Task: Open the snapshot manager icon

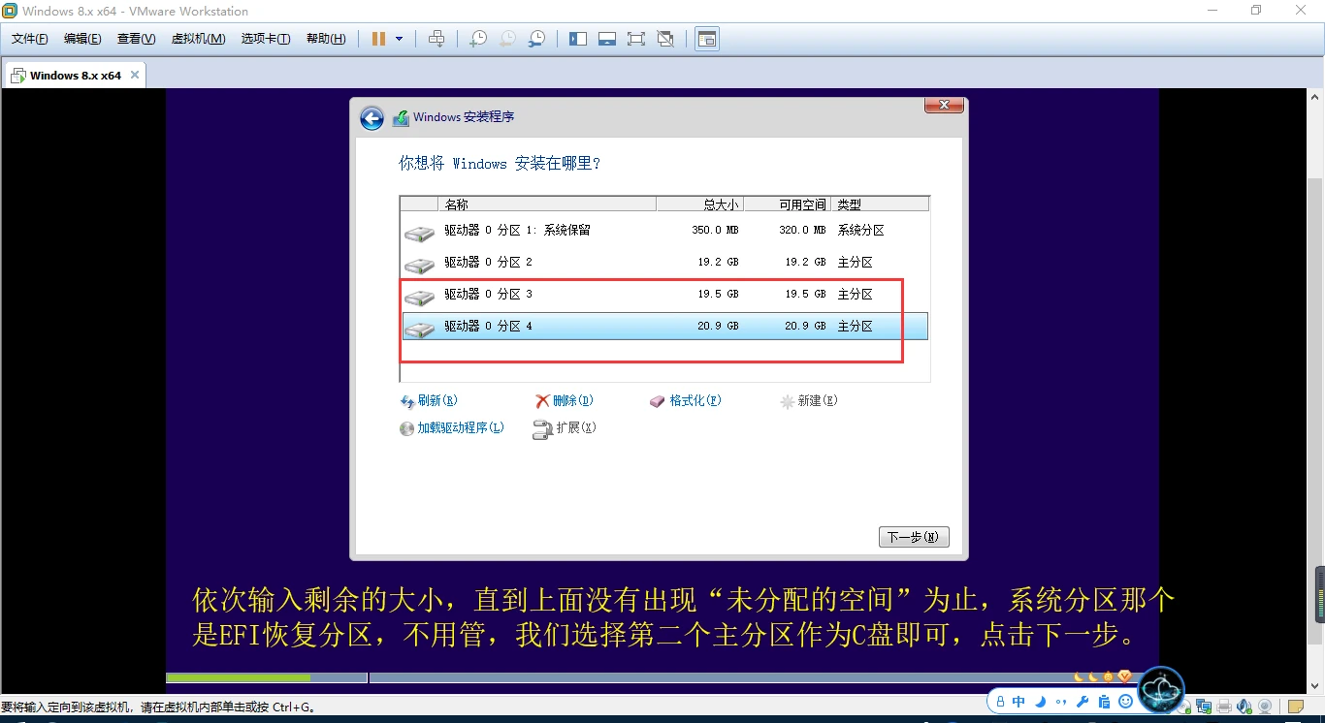Action: click(x=536, y=39)
